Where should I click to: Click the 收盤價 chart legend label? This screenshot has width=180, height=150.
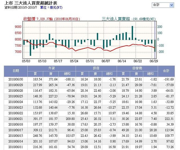(29, 19)
